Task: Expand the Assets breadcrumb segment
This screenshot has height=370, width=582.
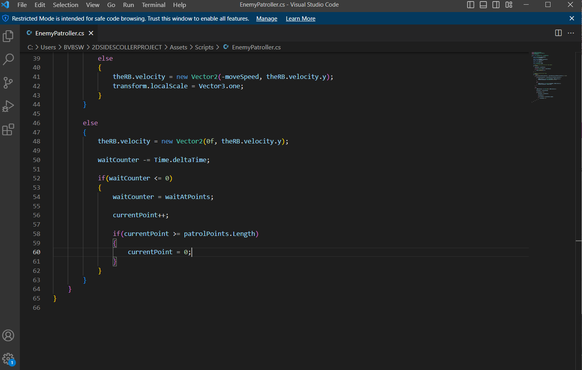Action: click(x=178, y=47)
